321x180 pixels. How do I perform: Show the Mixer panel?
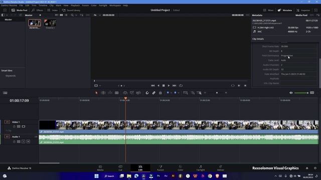pos(268,10)
